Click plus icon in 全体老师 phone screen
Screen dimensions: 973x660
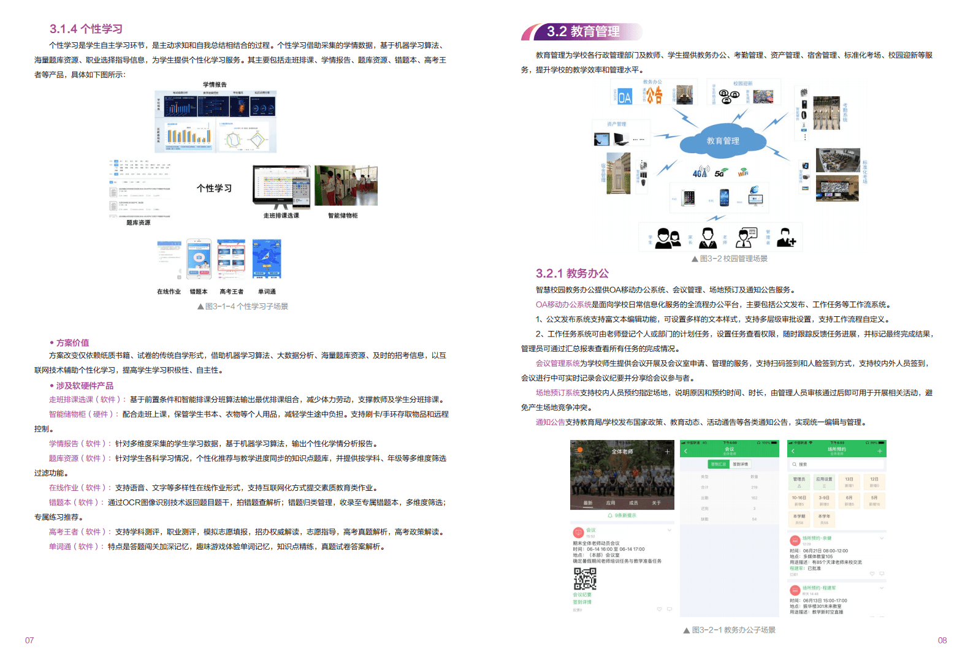pos(667,452)
